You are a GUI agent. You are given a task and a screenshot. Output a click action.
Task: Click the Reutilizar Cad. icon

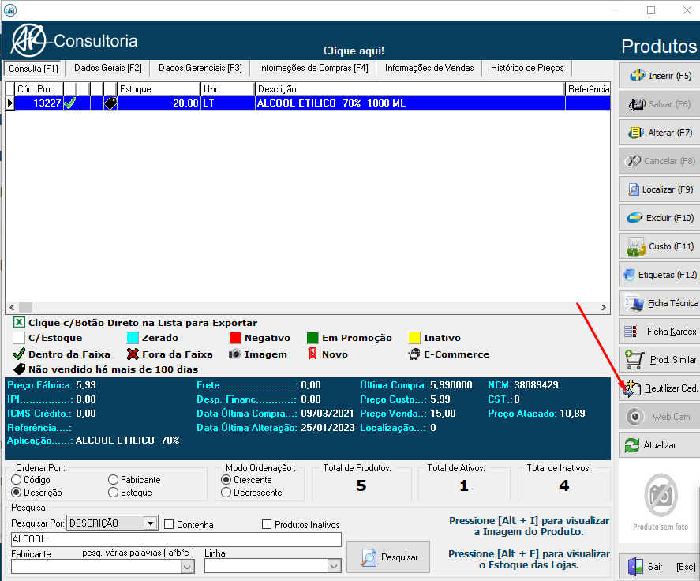631,388
